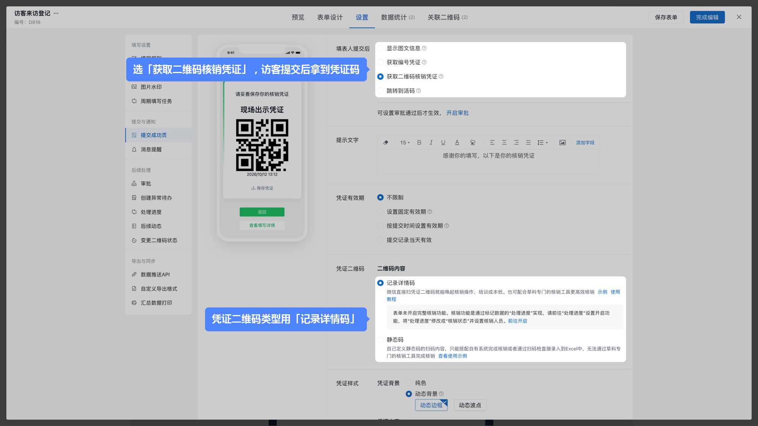The width and height of the screenshot is (758, 426).
Task: Click the 审批 stamp icon in sidebar
Action: coord(134,184)
